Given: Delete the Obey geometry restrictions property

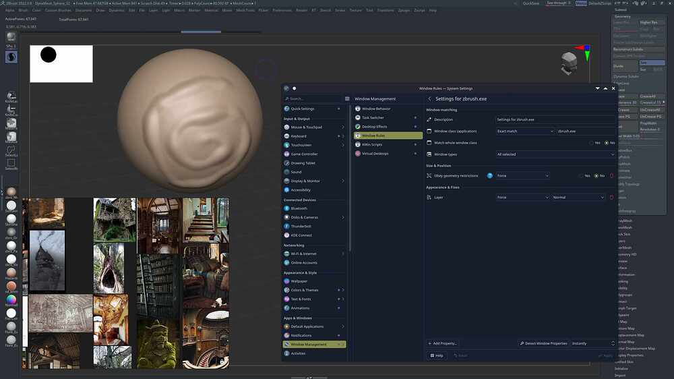Looking at the screenshot, I should coord(612,175).
